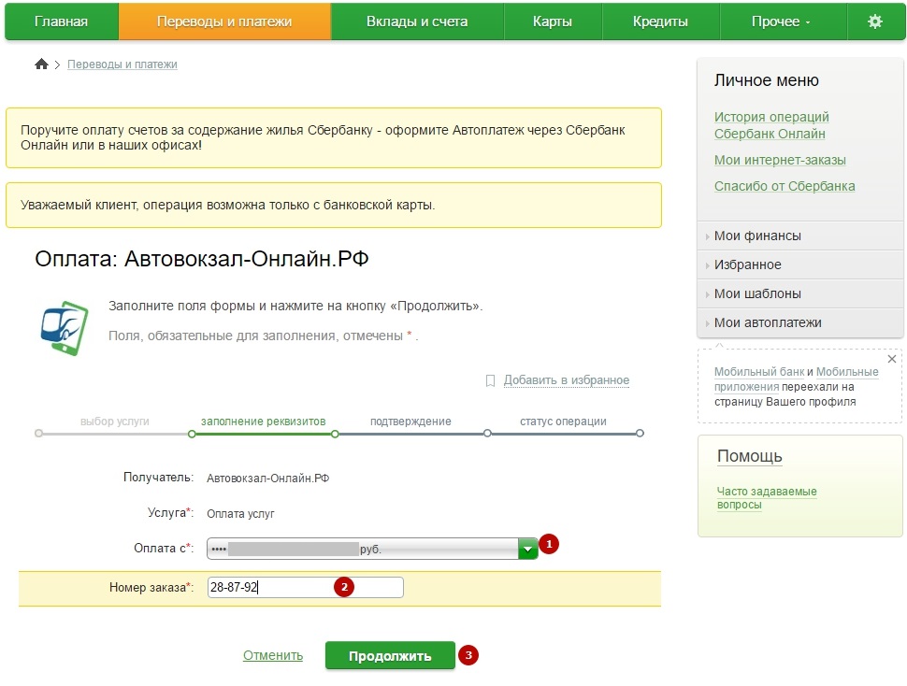Go to the Карты tab
Image resolution: width=907 pixels, height=686 pixels.
click(553, 21)
